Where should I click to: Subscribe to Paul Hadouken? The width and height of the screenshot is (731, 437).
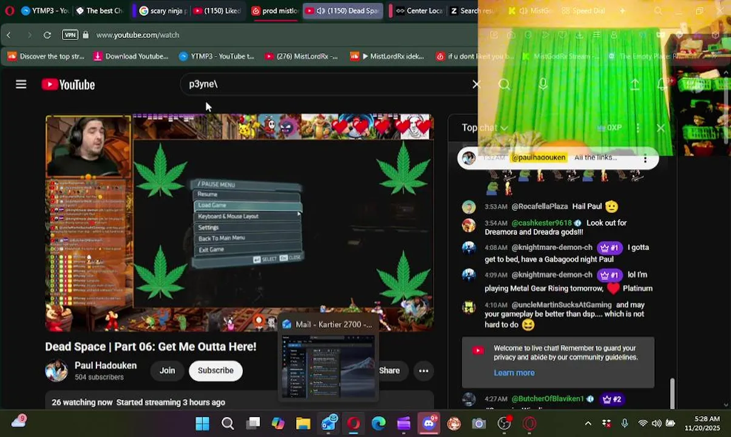pyautogui.click(x=216, y=370)
